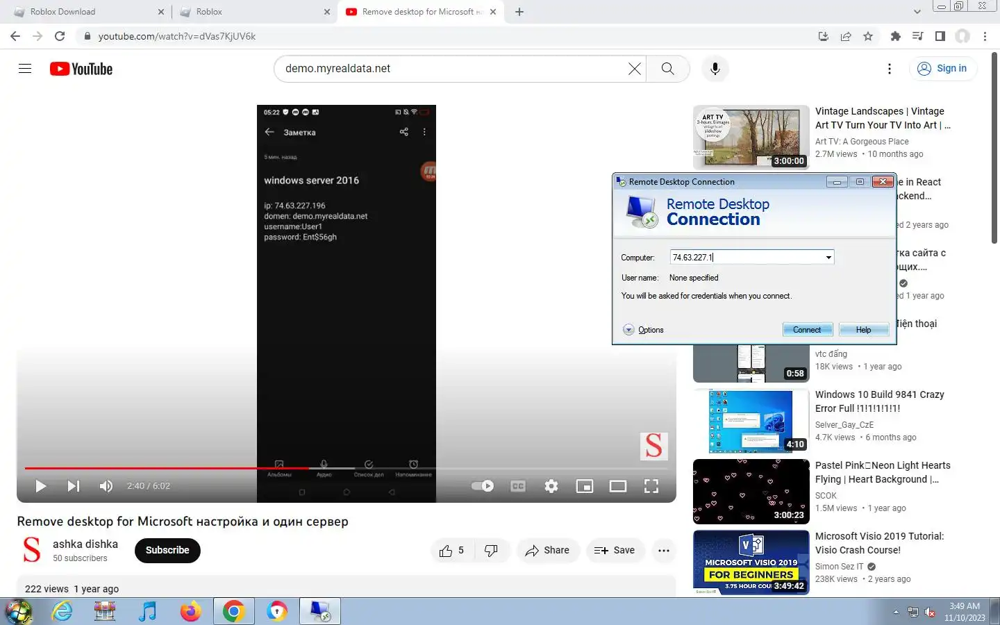Mute the video volume
The width and height of the screenshot is (1000, 625).
click(106, 486)
